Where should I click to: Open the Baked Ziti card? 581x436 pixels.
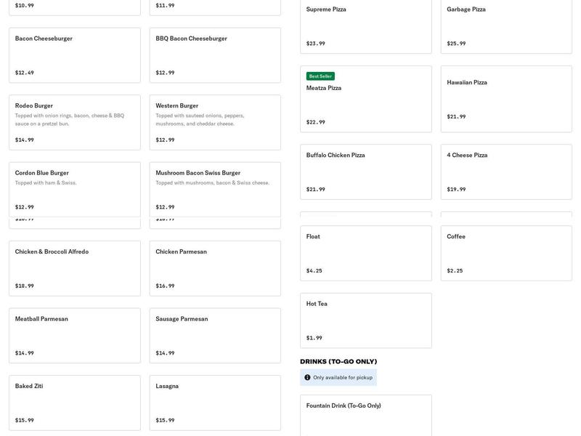tap(74, 402)
